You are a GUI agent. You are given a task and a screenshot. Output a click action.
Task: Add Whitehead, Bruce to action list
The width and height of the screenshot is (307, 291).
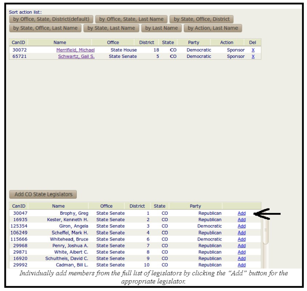pos(241,239)
